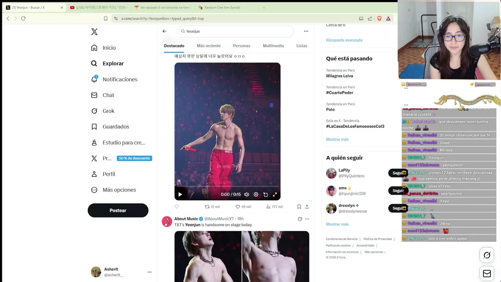Click browser bookmark icon in address bar
The width and height of the screenshot is (501, 282).
(106, 18)
